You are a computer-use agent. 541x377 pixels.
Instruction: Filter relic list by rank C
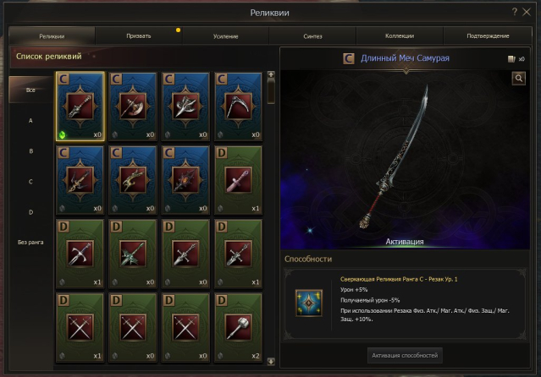(30, 182)
